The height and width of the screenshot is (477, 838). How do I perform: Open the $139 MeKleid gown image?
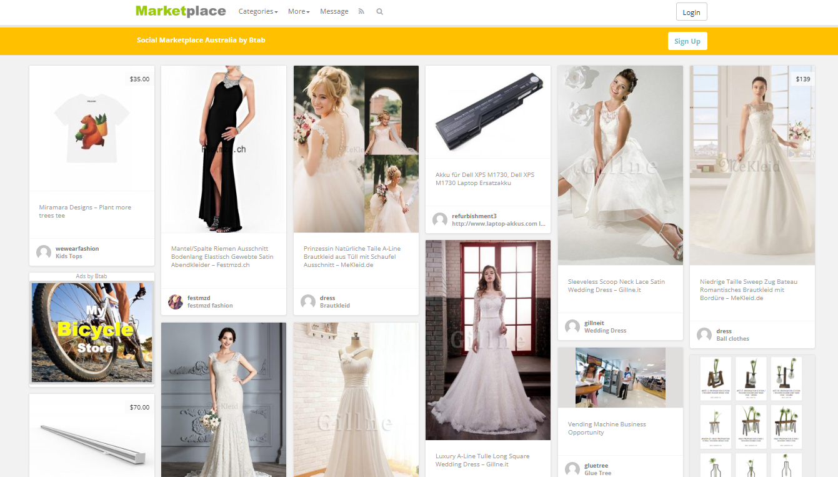tap(752, 166)
